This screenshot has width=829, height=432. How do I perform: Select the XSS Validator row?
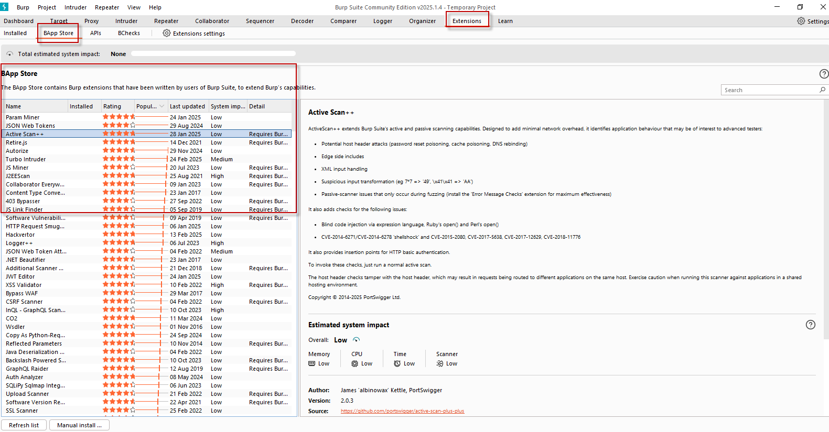(x=147, y=285)
